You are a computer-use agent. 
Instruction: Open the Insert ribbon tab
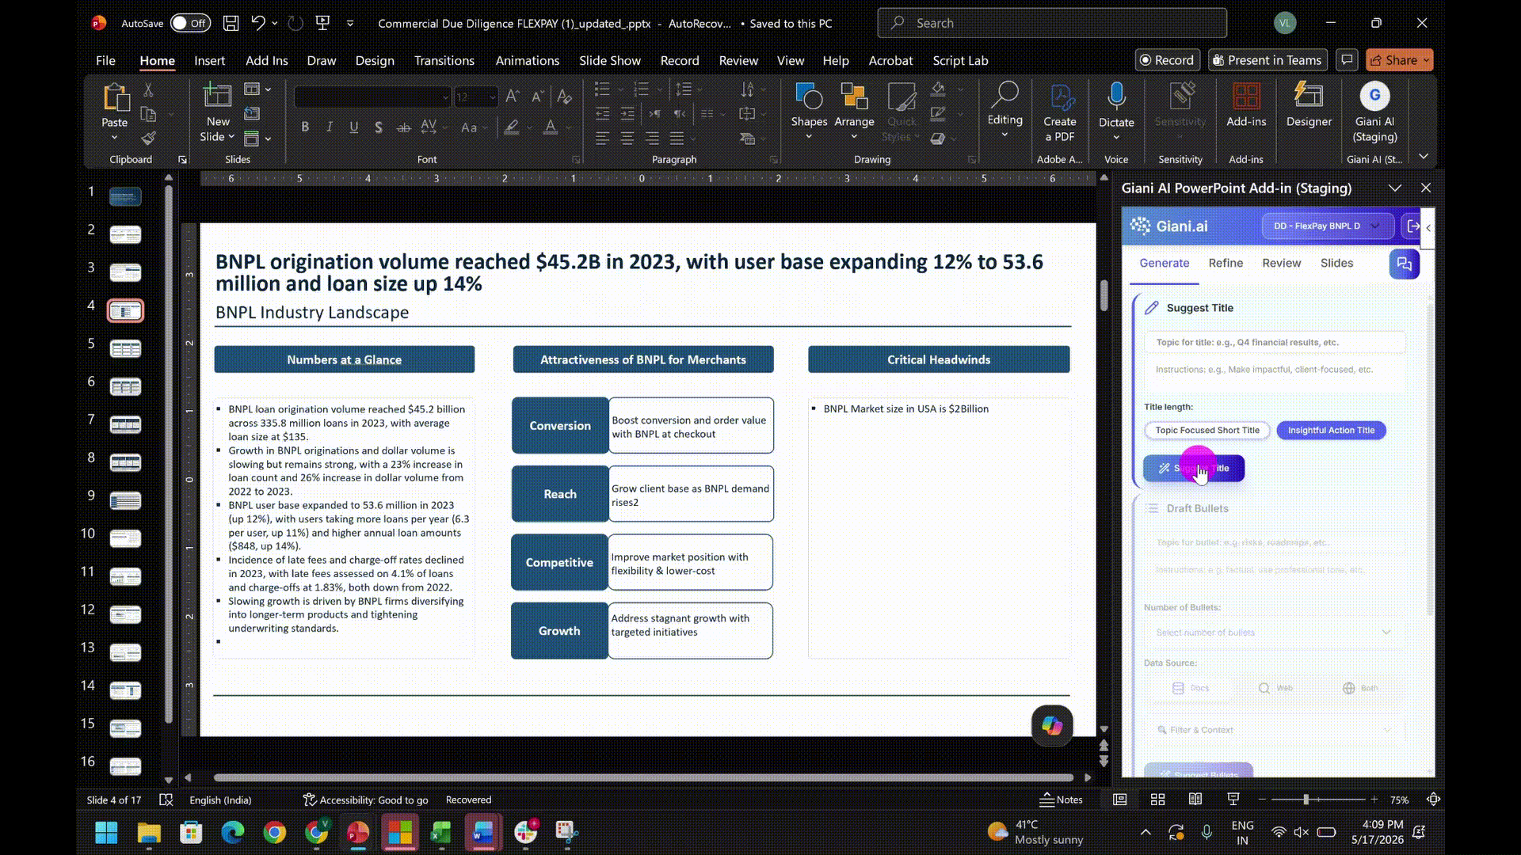coord(209,60)
